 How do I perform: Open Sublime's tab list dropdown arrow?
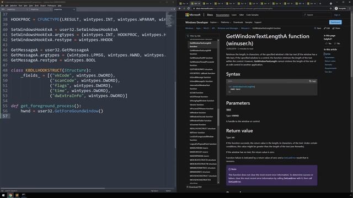pyautogui.click(x=174, y=9)
